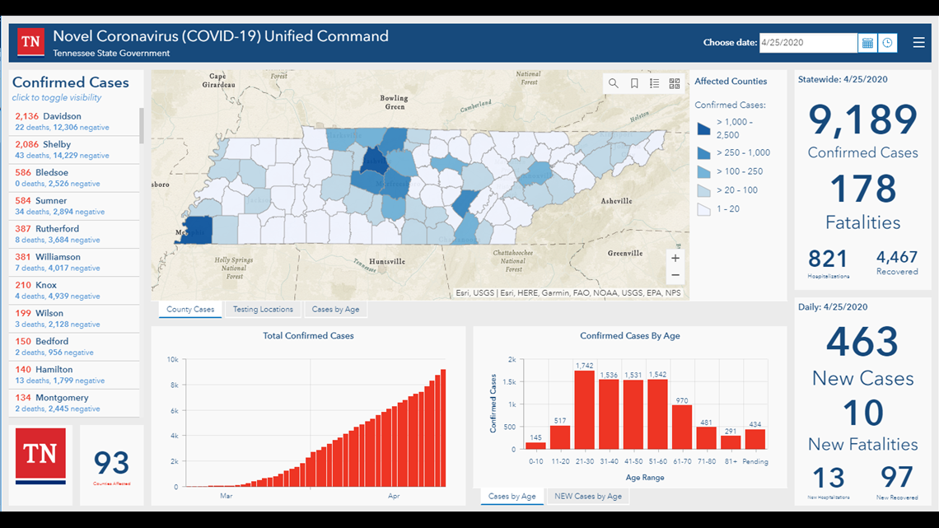This screenshot has width=939, height=528.
Task: Show the map legend list
Action: click(x=655, y=83)
